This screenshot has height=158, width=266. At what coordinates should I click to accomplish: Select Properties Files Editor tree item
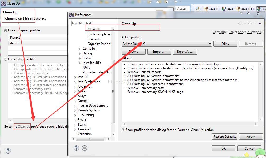(96, 72)
